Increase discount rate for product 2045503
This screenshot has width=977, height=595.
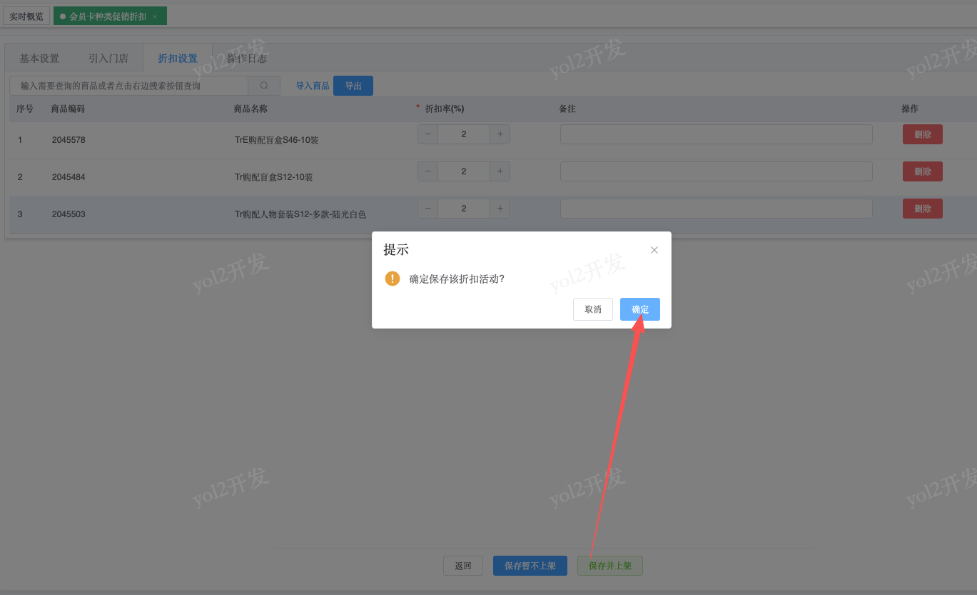500,208
